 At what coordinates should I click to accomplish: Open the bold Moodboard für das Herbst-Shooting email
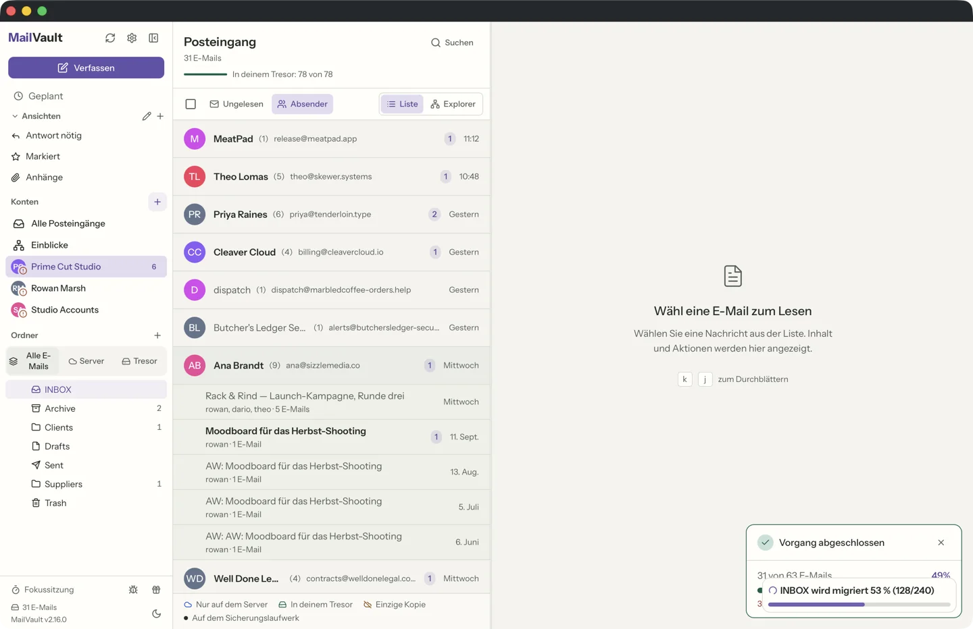pyautogui.click(x=331, y=437)
